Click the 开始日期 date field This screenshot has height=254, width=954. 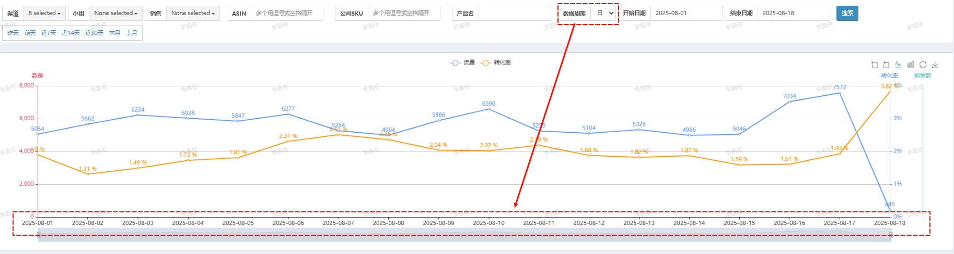point(686,13)
